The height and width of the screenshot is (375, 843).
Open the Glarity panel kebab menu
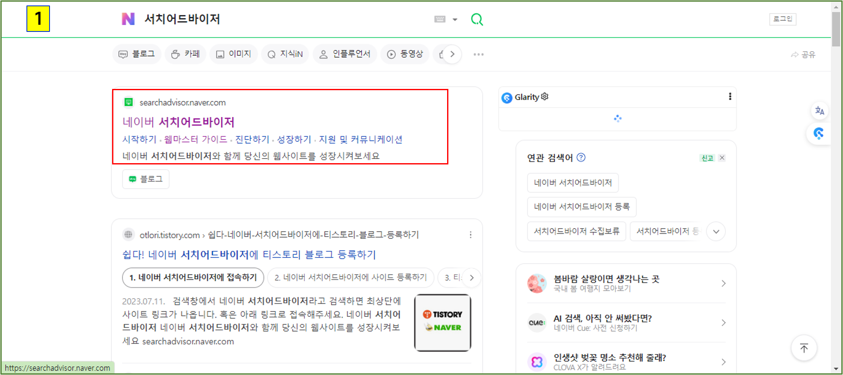coord(730,96)
